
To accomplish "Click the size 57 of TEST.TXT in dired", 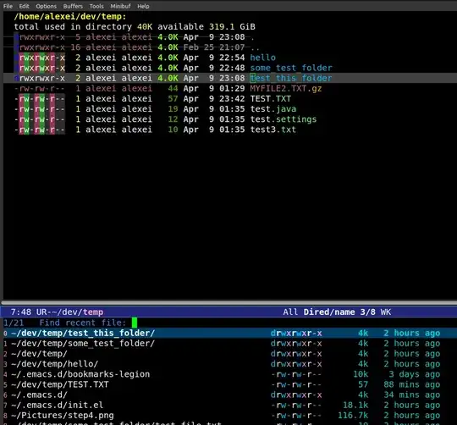I will pos(173,98).
